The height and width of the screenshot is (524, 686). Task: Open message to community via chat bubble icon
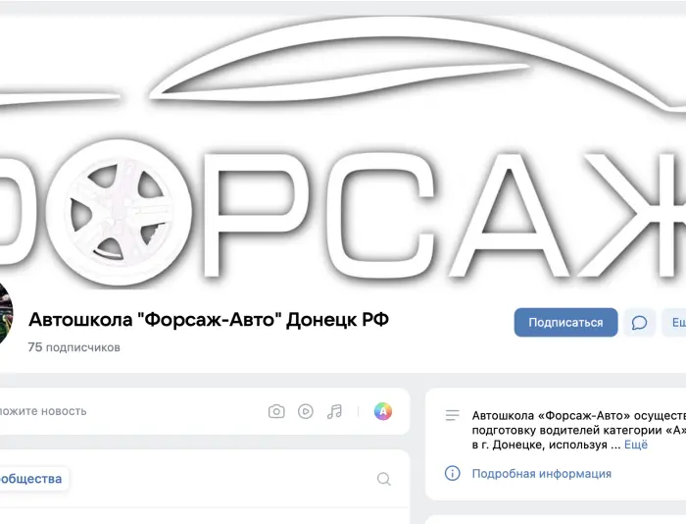[x=639, y=323]
